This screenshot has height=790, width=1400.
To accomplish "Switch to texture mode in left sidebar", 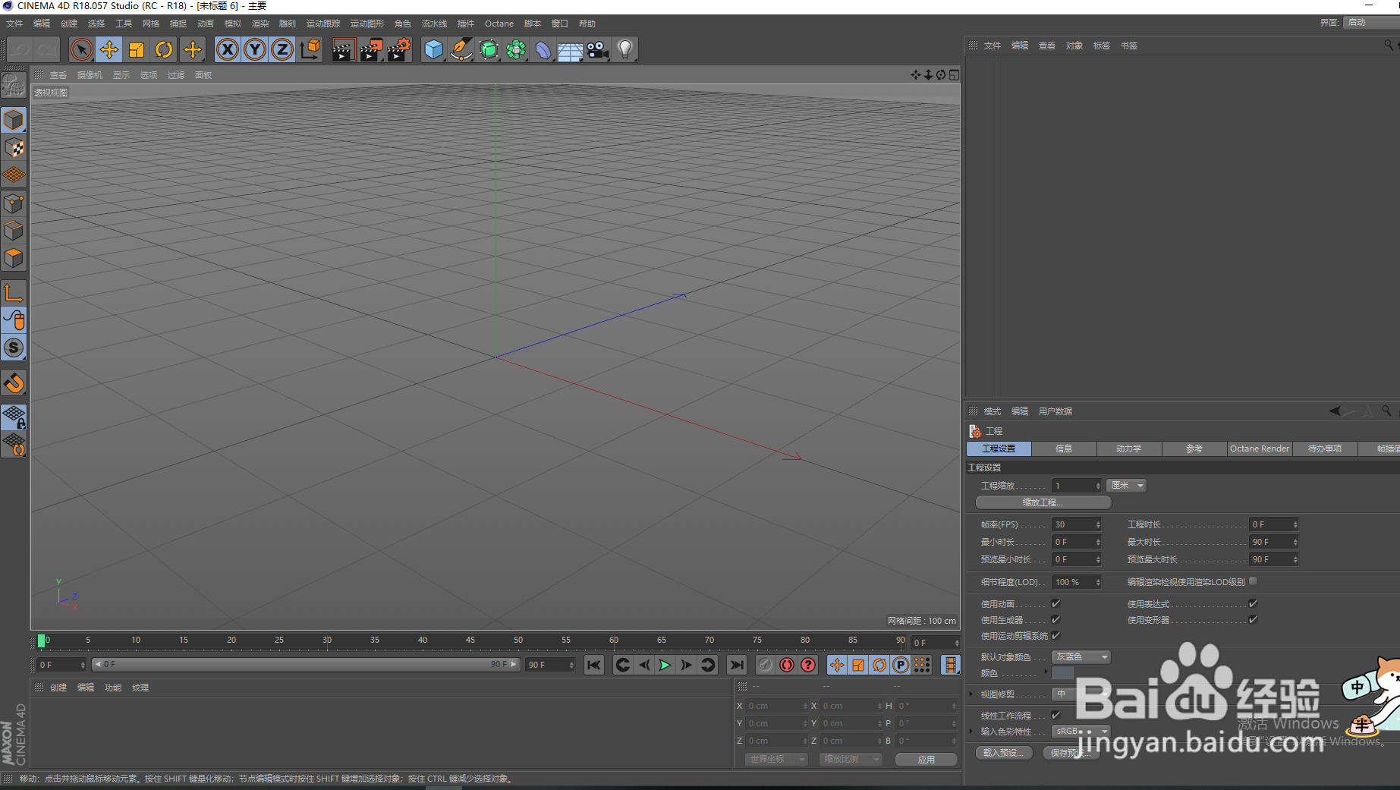I will [14, 148].
